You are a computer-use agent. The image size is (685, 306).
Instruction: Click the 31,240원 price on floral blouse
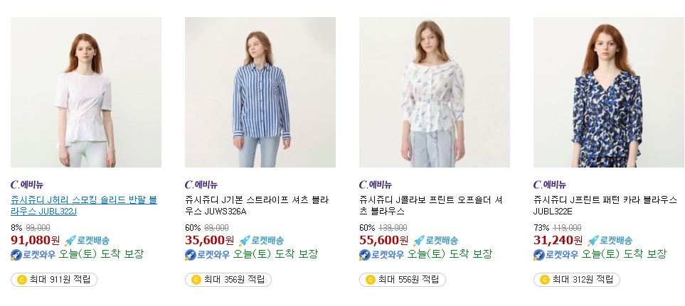pyautogui.click(x=558, y=240)
